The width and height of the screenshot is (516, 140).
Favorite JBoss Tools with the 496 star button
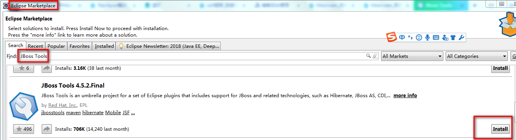(24, 129)
